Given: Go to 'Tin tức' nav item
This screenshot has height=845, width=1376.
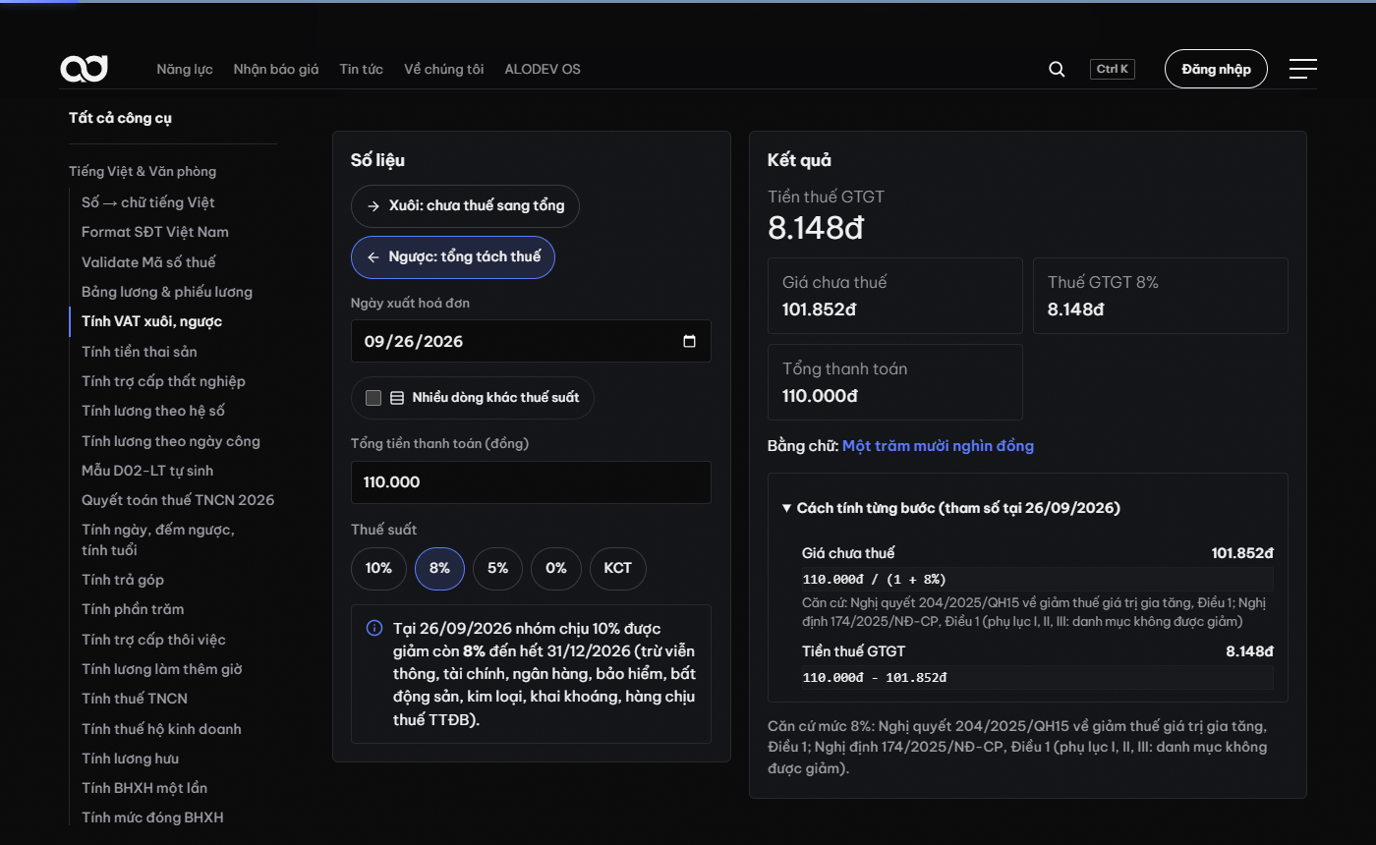Looking at the screenshot, I should tap(361, 69).
